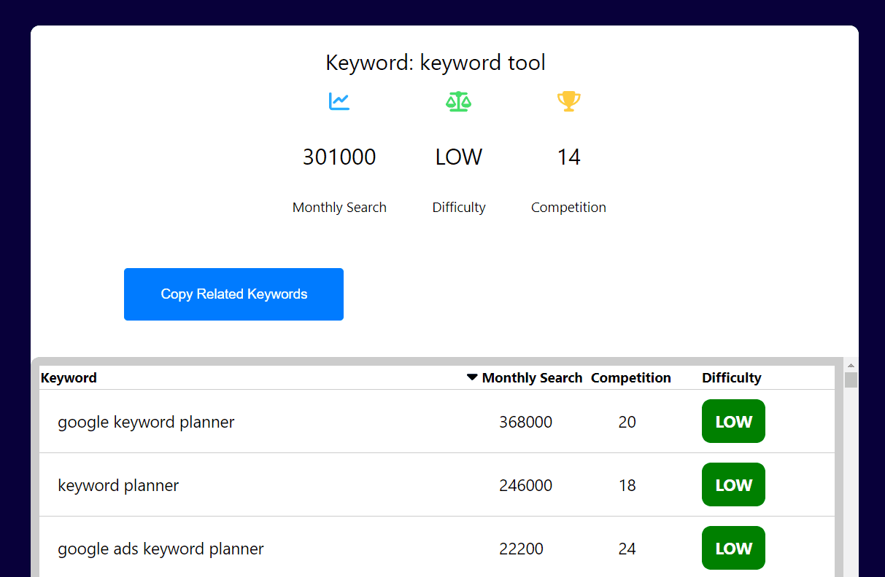The image size is (885, 577).
Task: Click the Difficulty column header
Action: coord(732,377)
